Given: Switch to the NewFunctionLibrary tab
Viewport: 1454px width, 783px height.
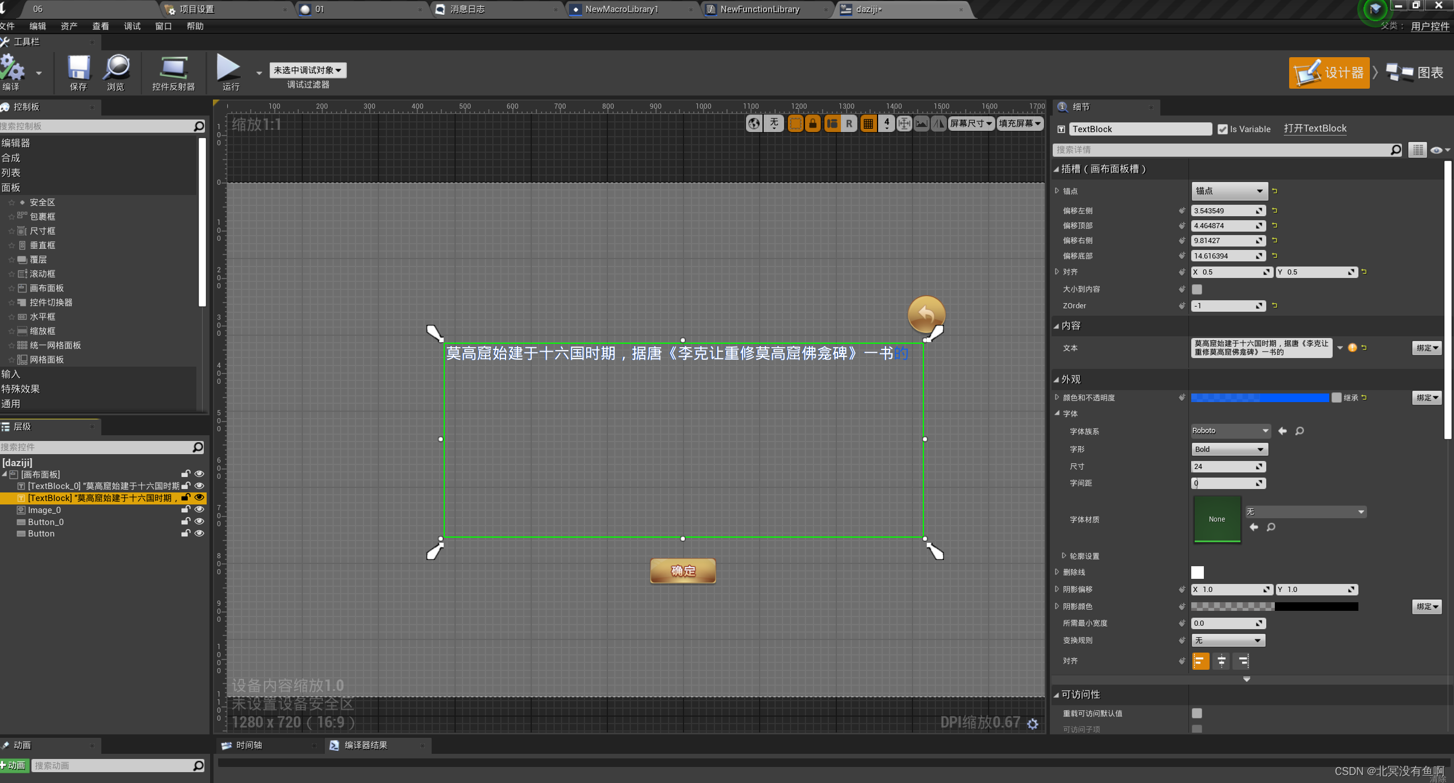Looking at the screenshot, I should (x=760, y=9).
